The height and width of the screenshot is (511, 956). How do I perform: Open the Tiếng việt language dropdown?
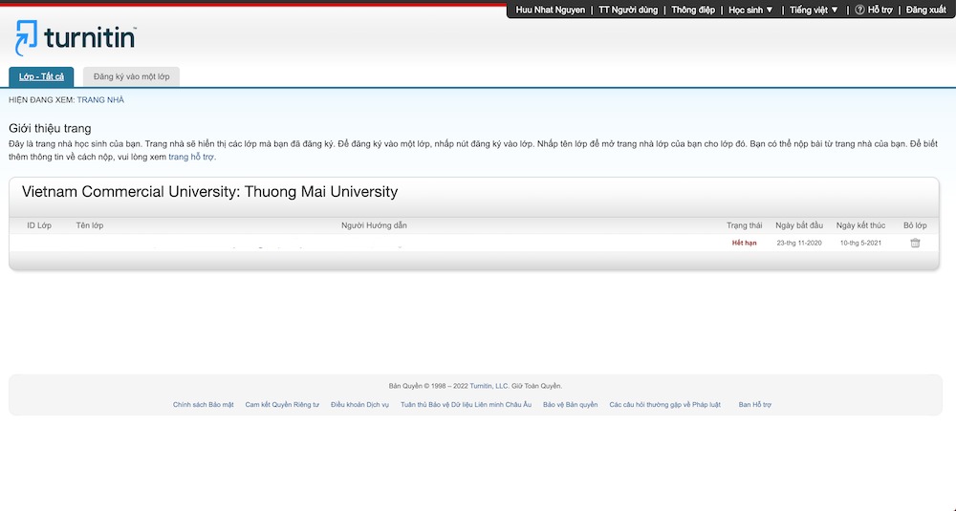click(814, 10)
